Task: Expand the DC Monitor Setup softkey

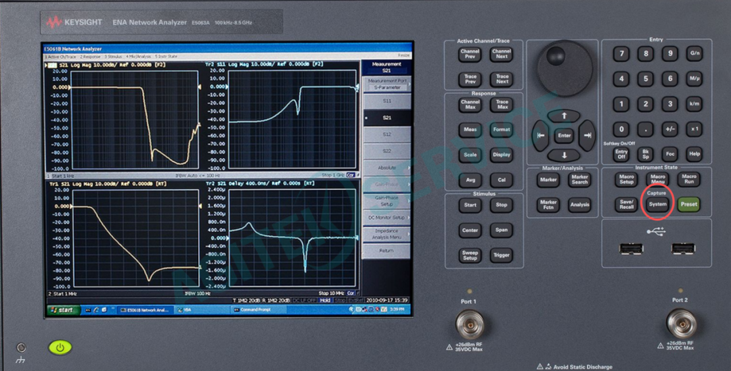Action: (x=387, y=218)
